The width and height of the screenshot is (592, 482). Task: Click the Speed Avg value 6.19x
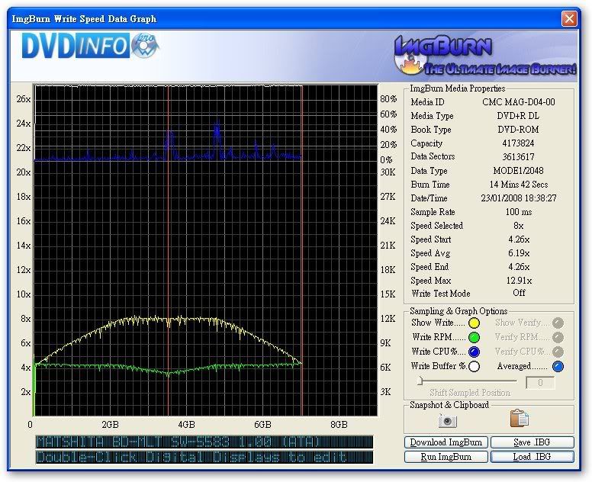point(518,253)
